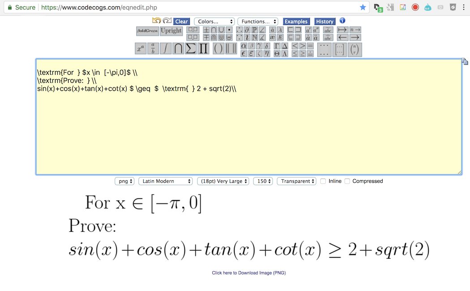The image size is (470, 291).
Task: Enable the Compressed checkbox
Action: click(347, 181)
